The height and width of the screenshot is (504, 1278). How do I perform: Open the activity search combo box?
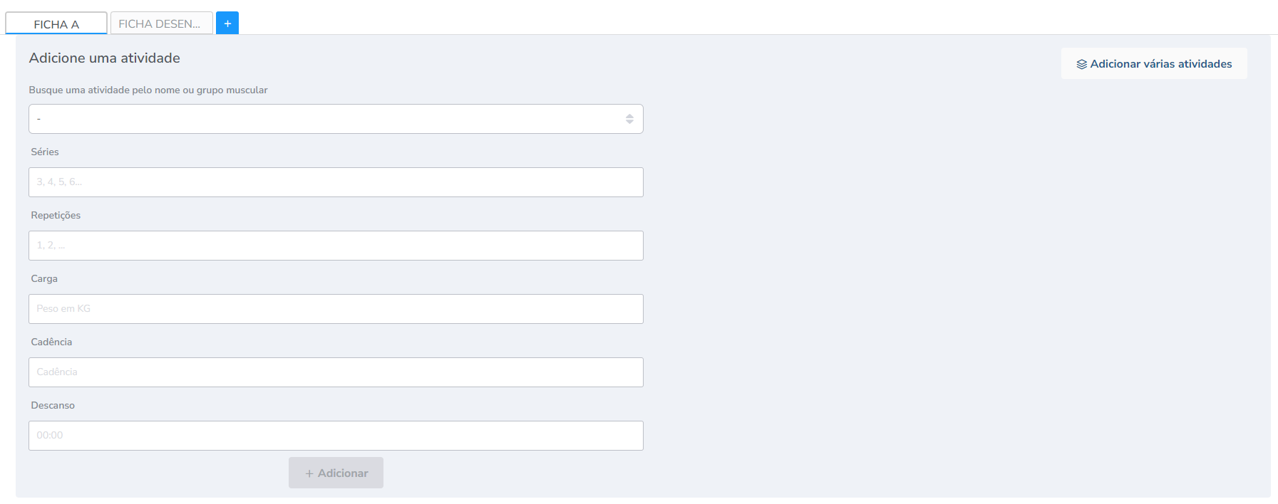coord(328,119)
